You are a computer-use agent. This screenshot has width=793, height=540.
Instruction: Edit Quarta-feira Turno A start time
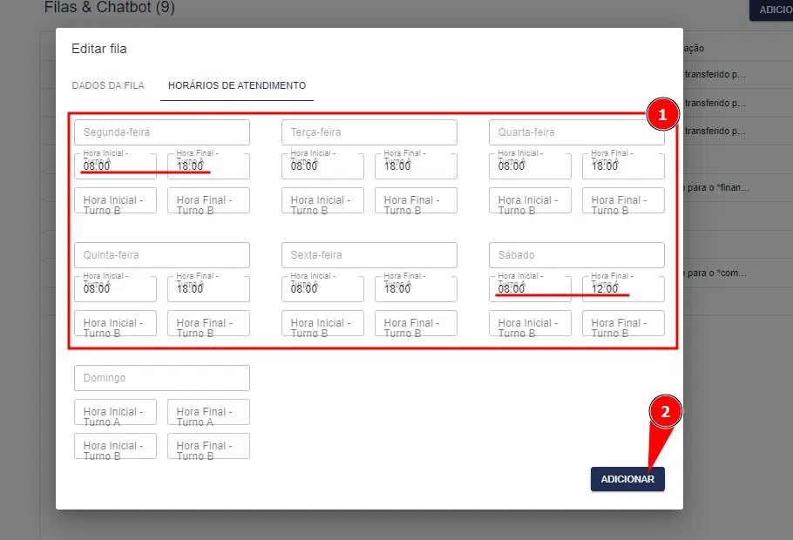[x=530, y=165]
